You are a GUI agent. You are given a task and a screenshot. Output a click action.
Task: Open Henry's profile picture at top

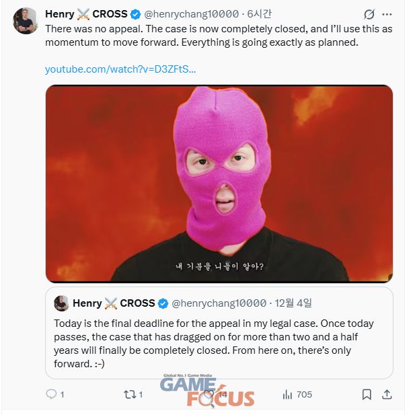click(x=26, y=21)
